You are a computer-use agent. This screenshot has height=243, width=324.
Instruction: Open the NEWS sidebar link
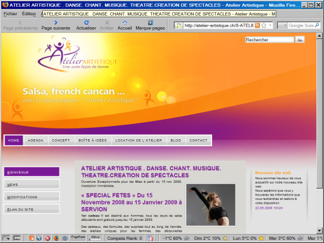tap(32, 185)
